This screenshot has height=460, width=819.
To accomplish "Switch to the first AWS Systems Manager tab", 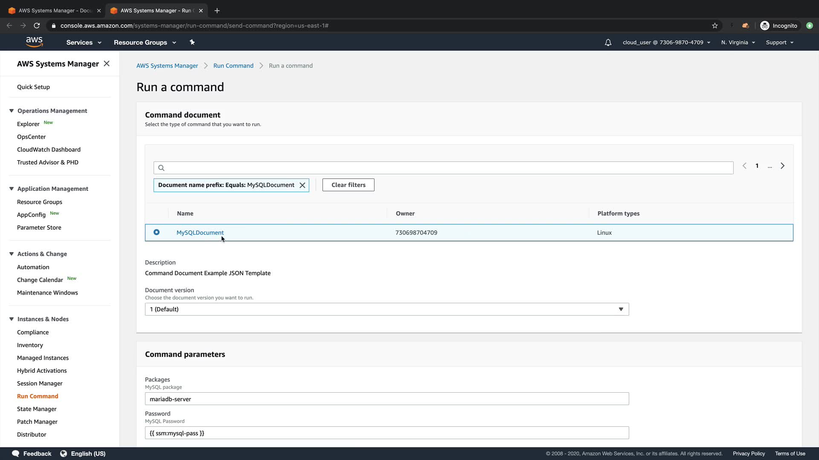I will (55, 11).
